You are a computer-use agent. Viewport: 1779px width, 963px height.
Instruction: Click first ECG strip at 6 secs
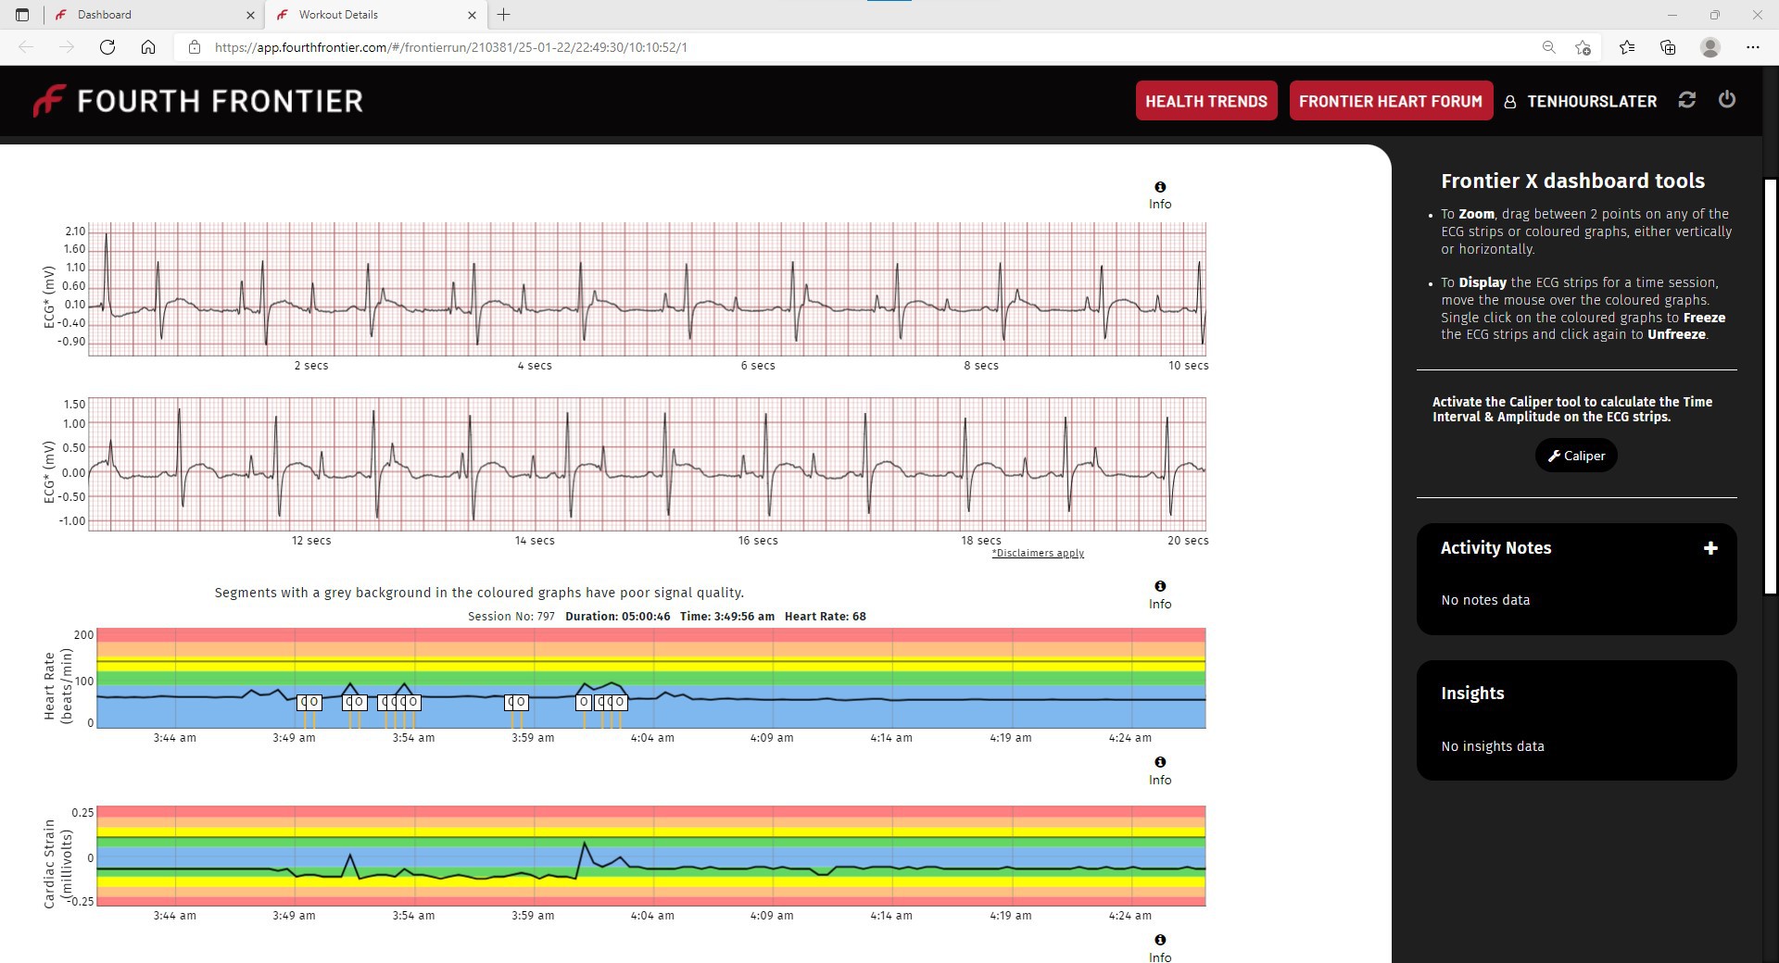pos(758,289)
